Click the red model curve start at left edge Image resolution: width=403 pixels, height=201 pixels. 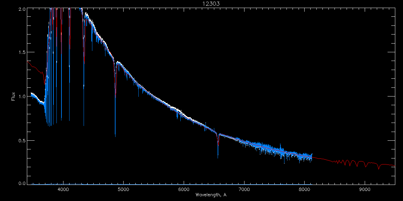(x=28, y=62)
